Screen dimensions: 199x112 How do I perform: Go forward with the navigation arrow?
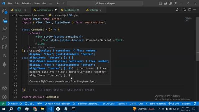pyautogui.click(x=63, y=3)
